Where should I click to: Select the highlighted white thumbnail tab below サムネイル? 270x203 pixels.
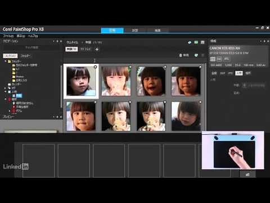click(x=71, y=49)
